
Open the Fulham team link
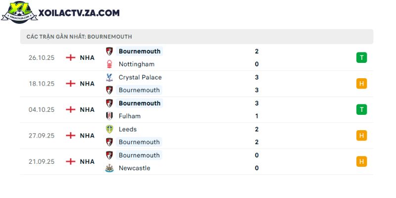(130, 116)
